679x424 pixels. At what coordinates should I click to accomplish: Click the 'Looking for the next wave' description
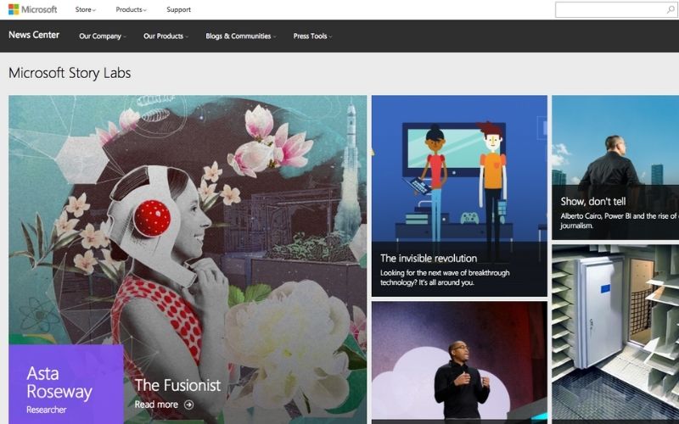(445, 278)
